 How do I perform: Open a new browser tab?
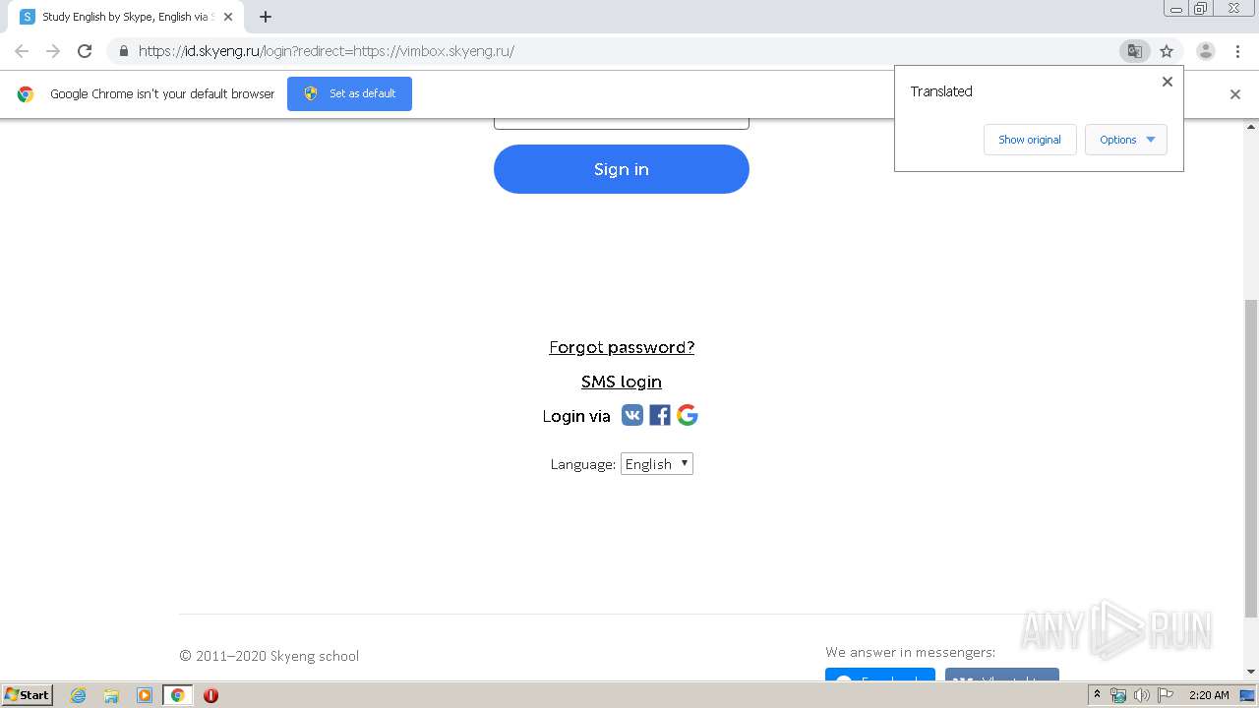[x=266, y=17]
